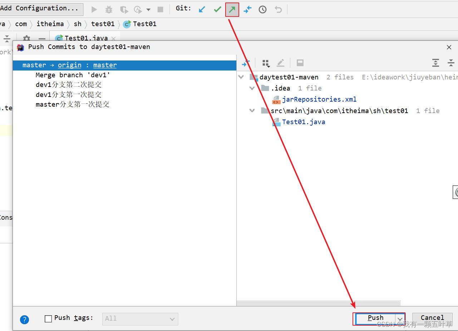Collapse the daytest01-maven tree node

tap(242, 77)
